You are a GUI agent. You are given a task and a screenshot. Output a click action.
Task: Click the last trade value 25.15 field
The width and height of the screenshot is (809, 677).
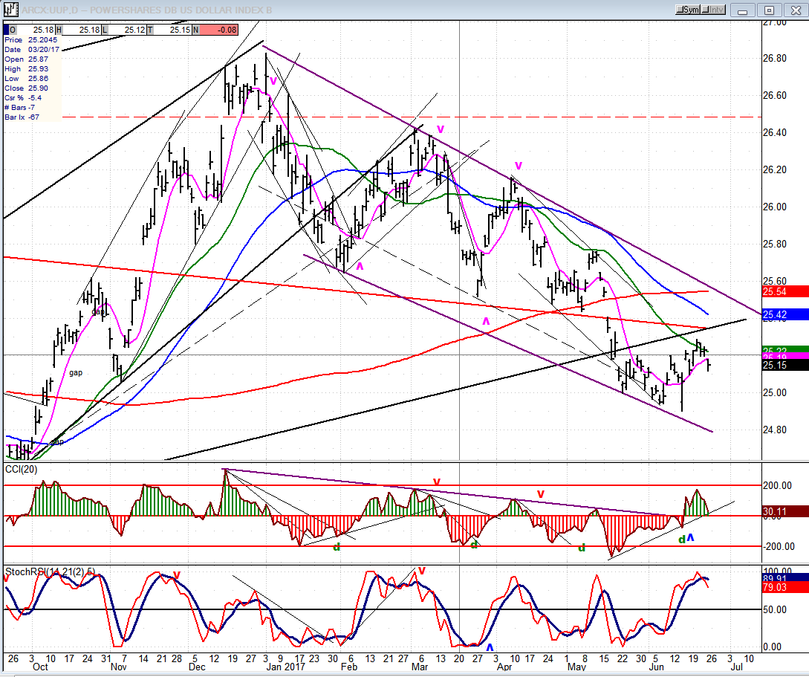tap(173, 30)
